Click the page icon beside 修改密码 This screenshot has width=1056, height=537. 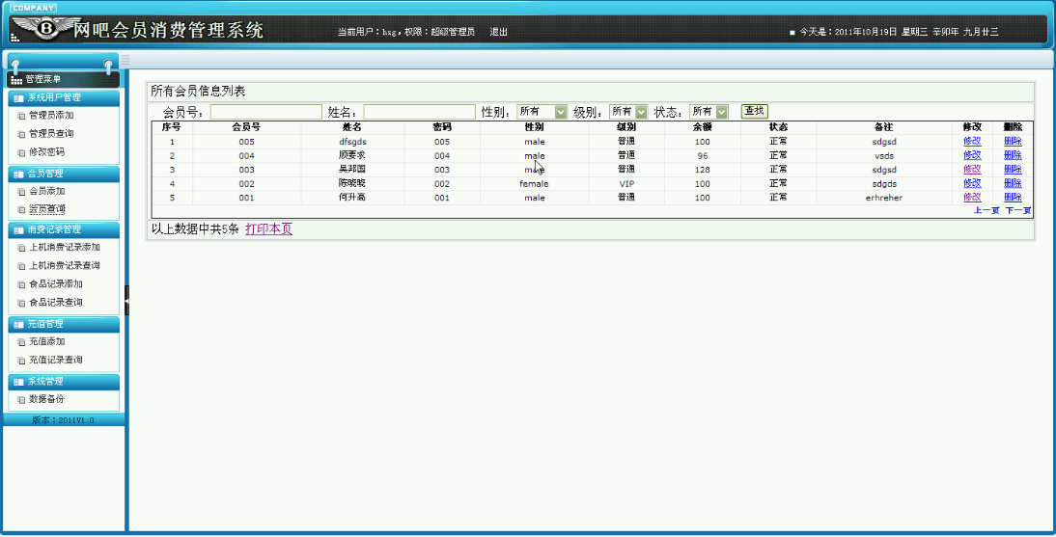(x=21, y=152)
